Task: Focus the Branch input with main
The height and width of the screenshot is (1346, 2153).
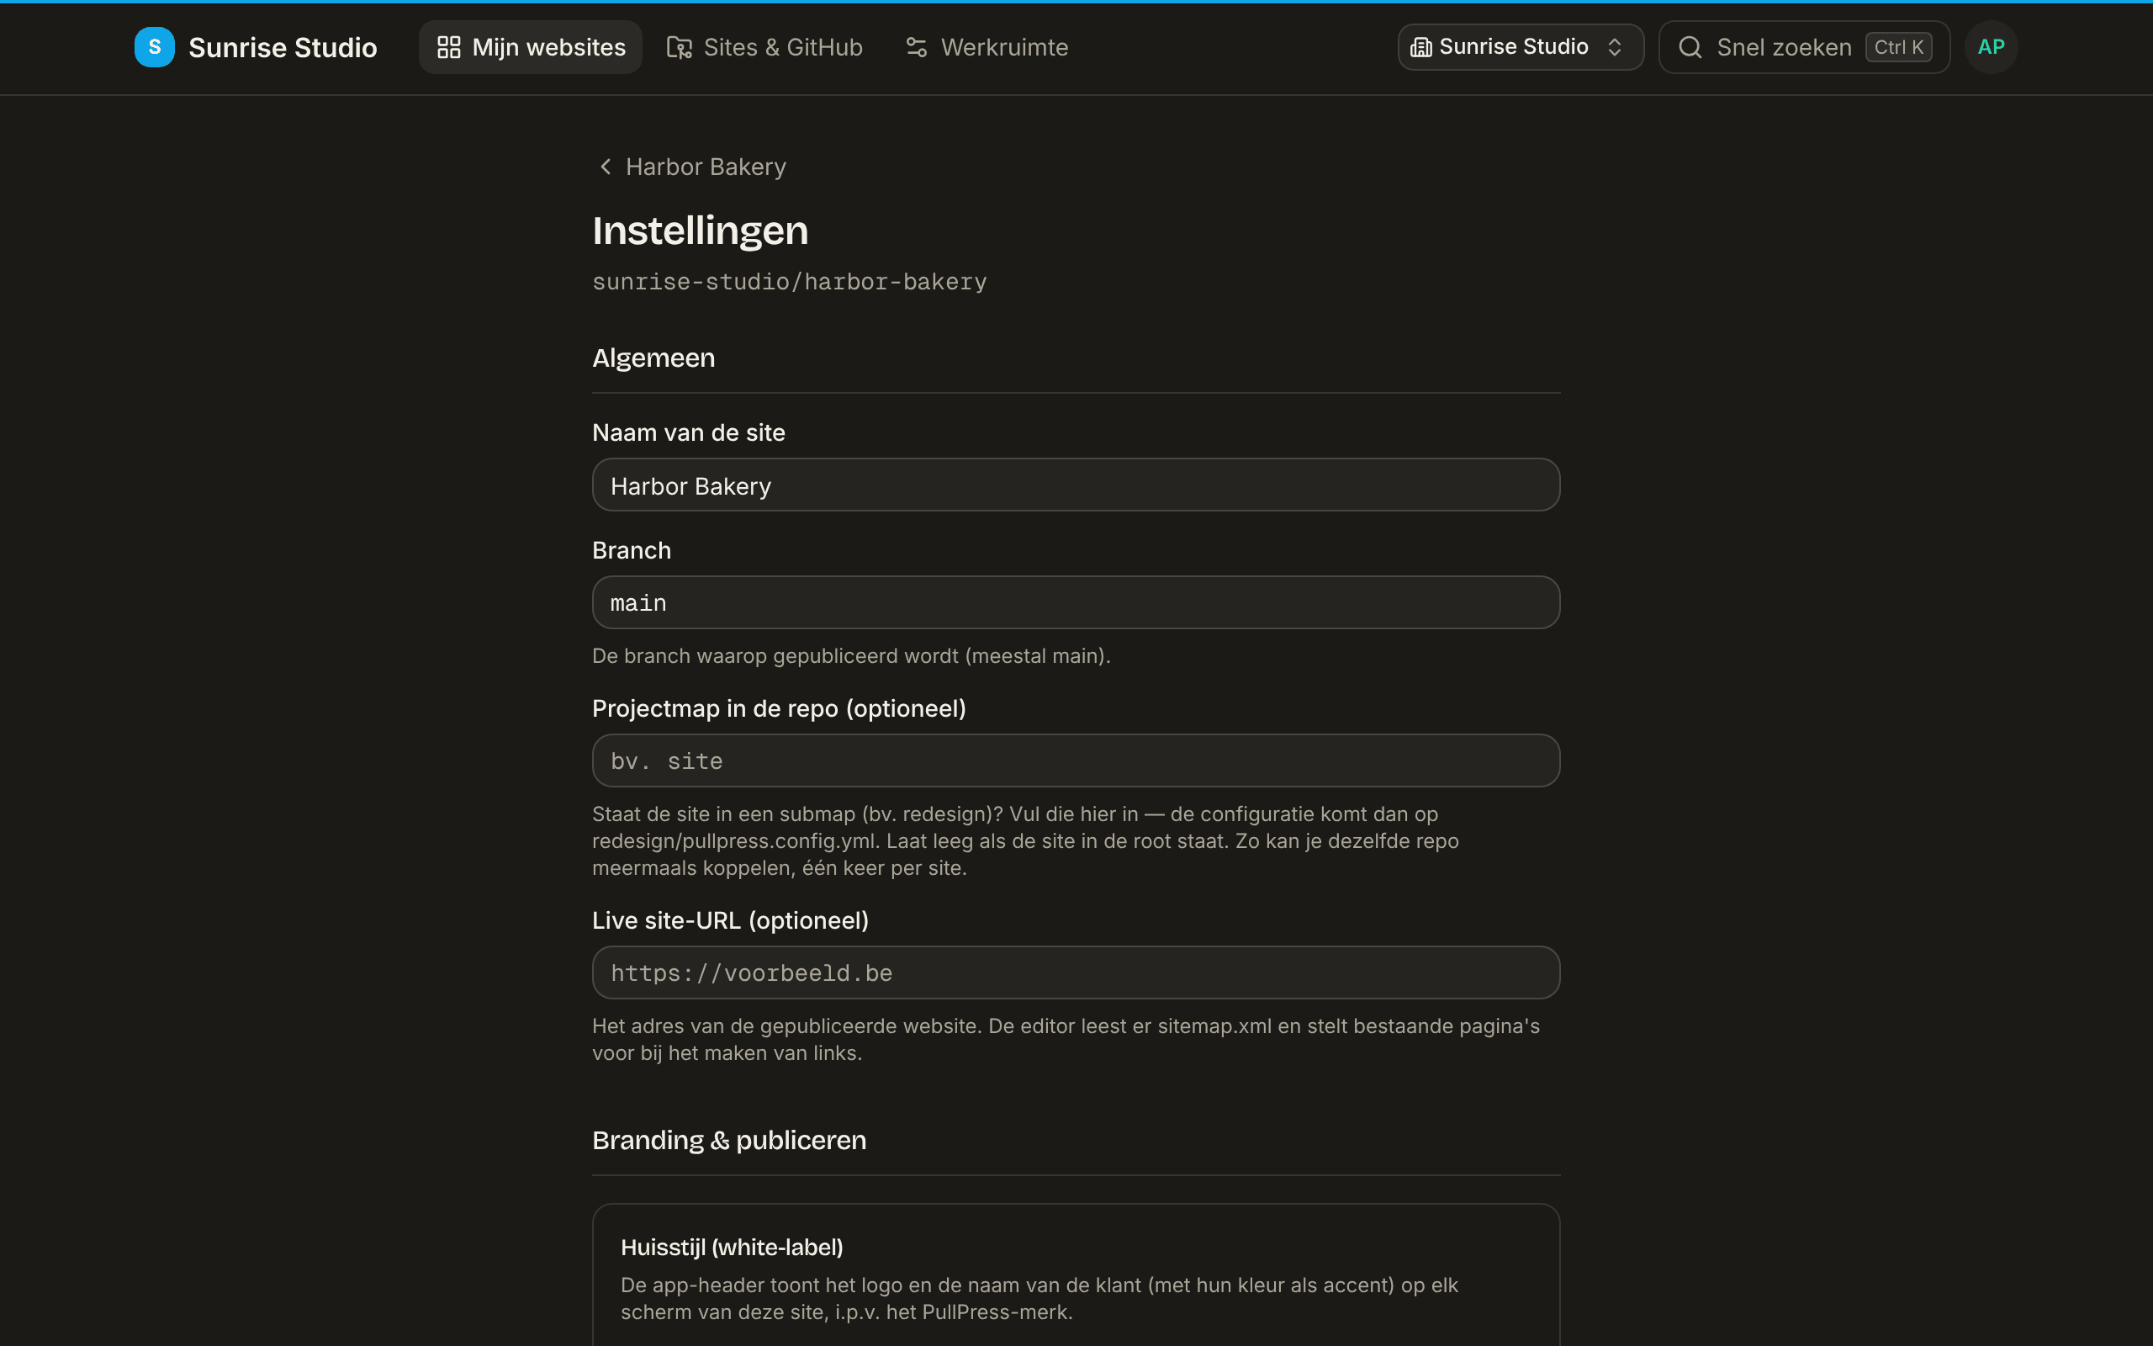Action: click(x=1076, y=602)
